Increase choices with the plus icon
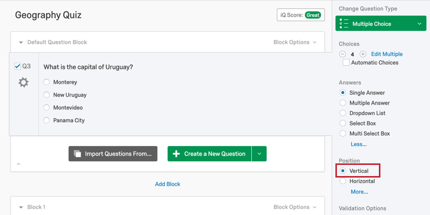Viewport: 430px width, 215px height. (363, 54)
